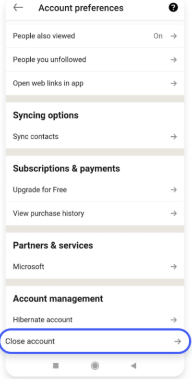Tap arrow beside Hibernate account
The image size is (192, 379).
(174, 320)
